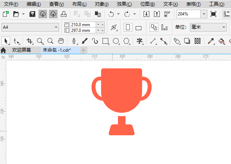
Task: Click the auto-fit page icon
Action: (114, 27)
